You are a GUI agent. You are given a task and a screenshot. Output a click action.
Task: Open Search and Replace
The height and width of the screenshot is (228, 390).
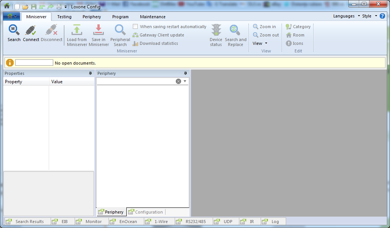[236, 34]
